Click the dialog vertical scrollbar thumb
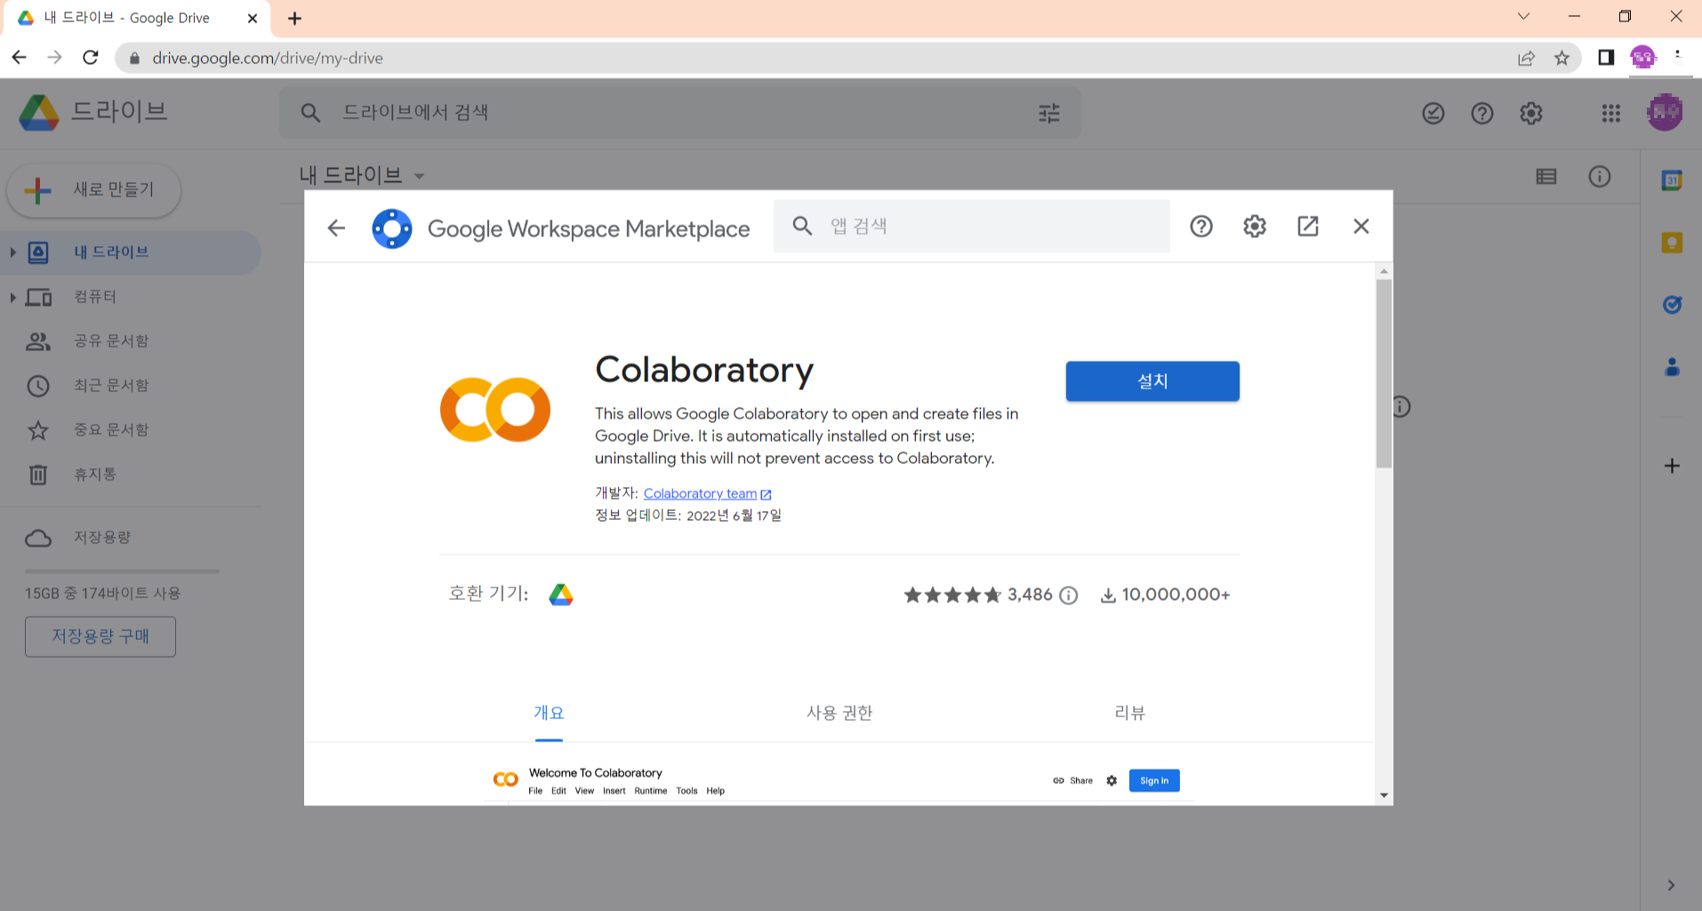The height and width of the screenshot is (911, 1702). point(1384,373)
